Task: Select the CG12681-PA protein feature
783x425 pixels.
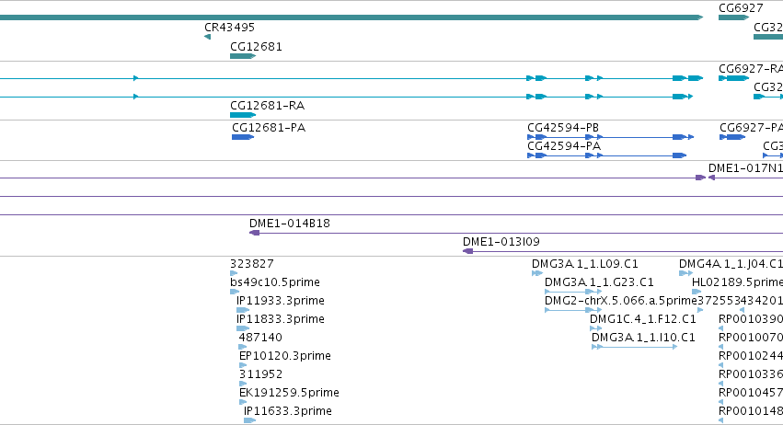Action: tap(243, 137)
